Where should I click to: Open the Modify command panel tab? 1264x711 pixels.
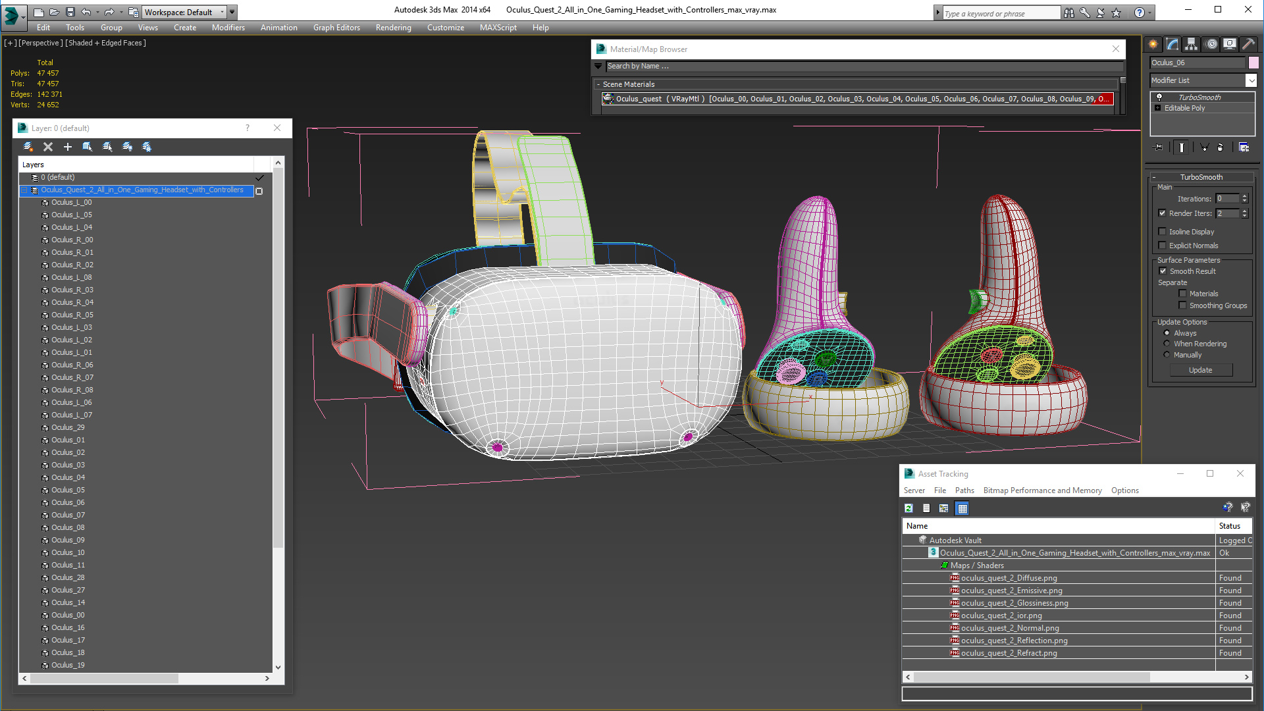pyautogui.click(x=1172, y=44)
